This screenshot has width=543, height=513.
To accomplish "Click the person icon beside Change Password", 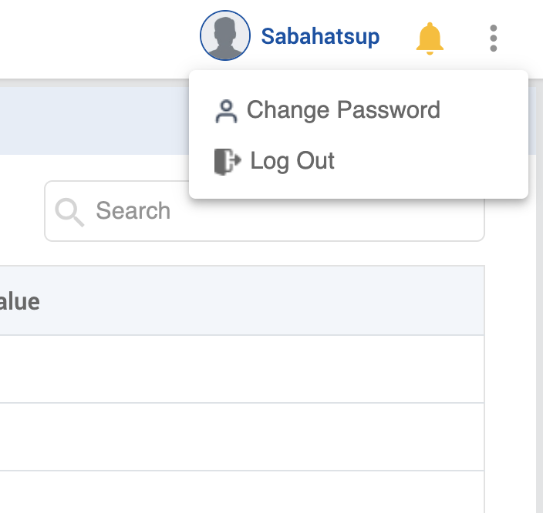I will [x=226, y=111].
